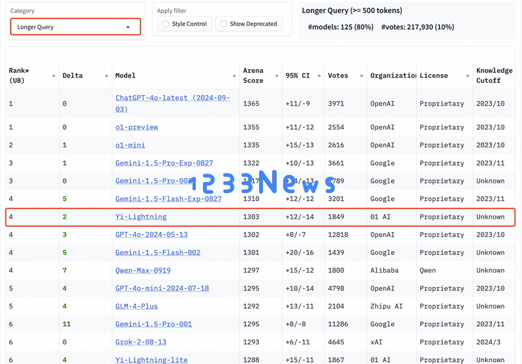The width and height of the screenshot is (522, 364).
Task: Select votes value 11286
Action: click(x=338, y=324)
